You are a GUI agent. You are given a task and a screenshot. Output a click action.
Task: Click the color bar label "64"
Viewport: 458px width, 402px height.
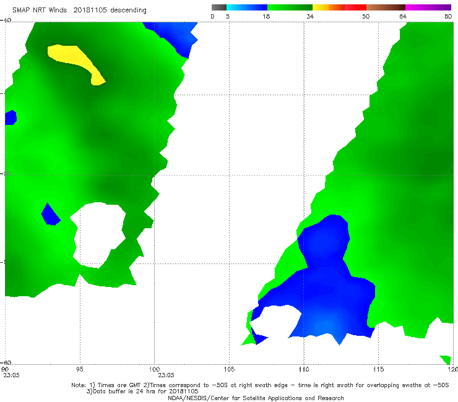click(x=403, y=16)
